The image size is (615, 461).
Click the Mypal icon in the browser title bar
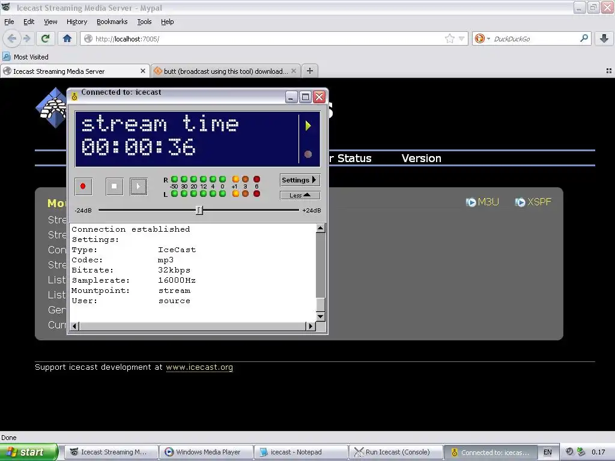[x=6, y=7]
